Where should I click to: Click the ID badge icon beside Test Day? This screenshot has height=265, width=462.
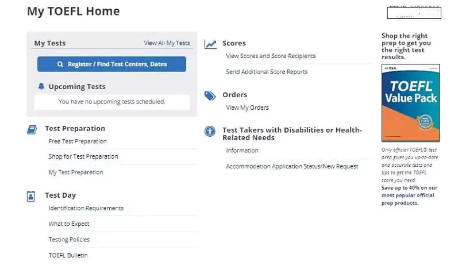(x=31, y=196)
